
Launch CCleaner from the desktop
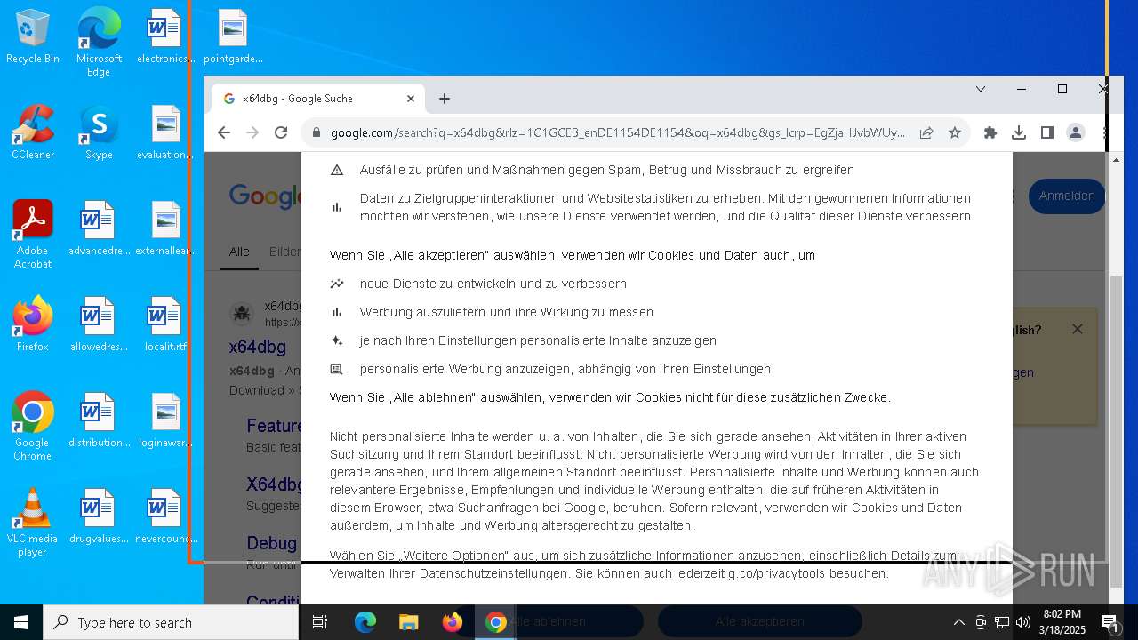pos(33,132)
